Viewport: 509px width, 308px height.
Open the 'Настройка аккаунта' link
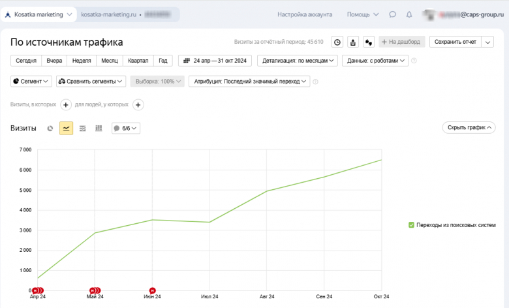305,14
